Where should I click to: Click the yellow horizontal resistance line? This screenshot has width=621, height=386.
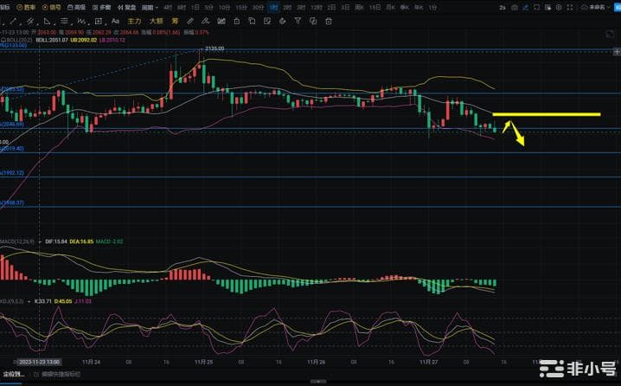(546, 114)
